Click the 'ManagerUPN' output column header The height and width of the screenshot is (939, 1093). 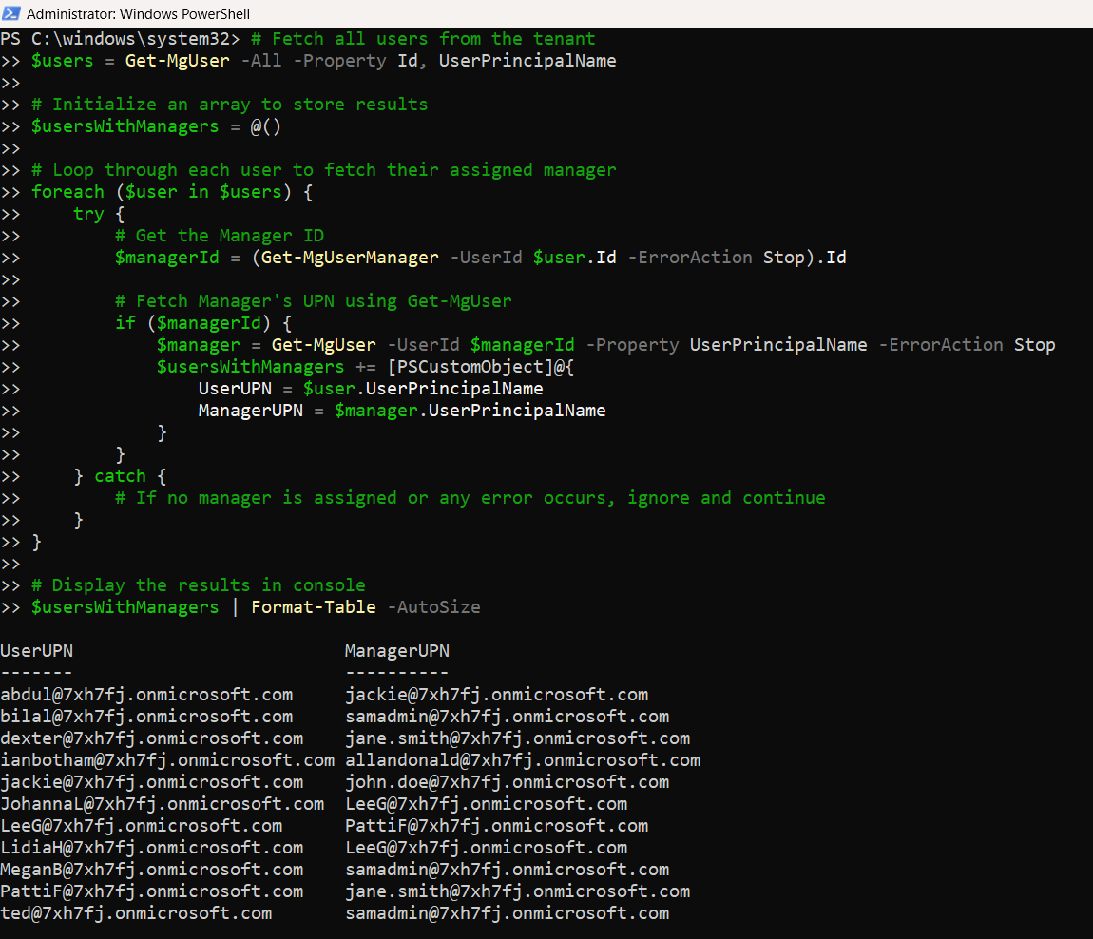[397, 651]
